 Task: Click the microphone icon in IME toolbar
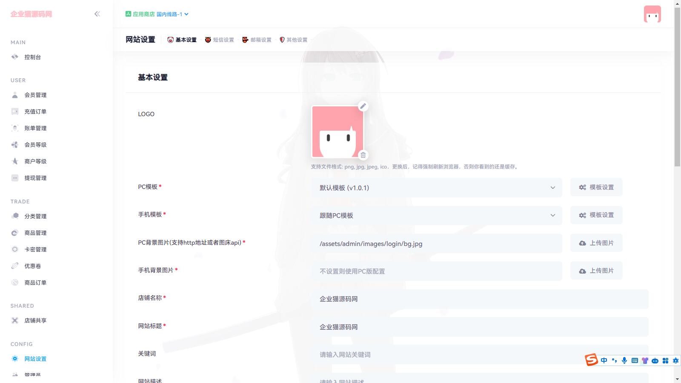click(x=624, y=360)
